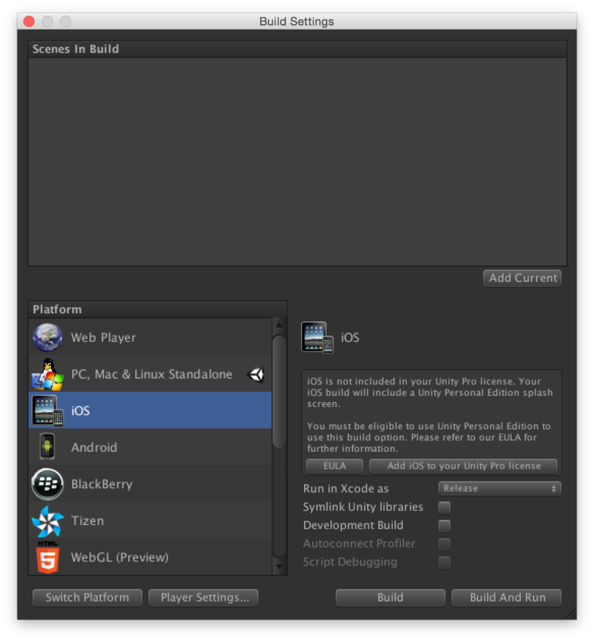Select the Tizen platform row

click(150, 520)
